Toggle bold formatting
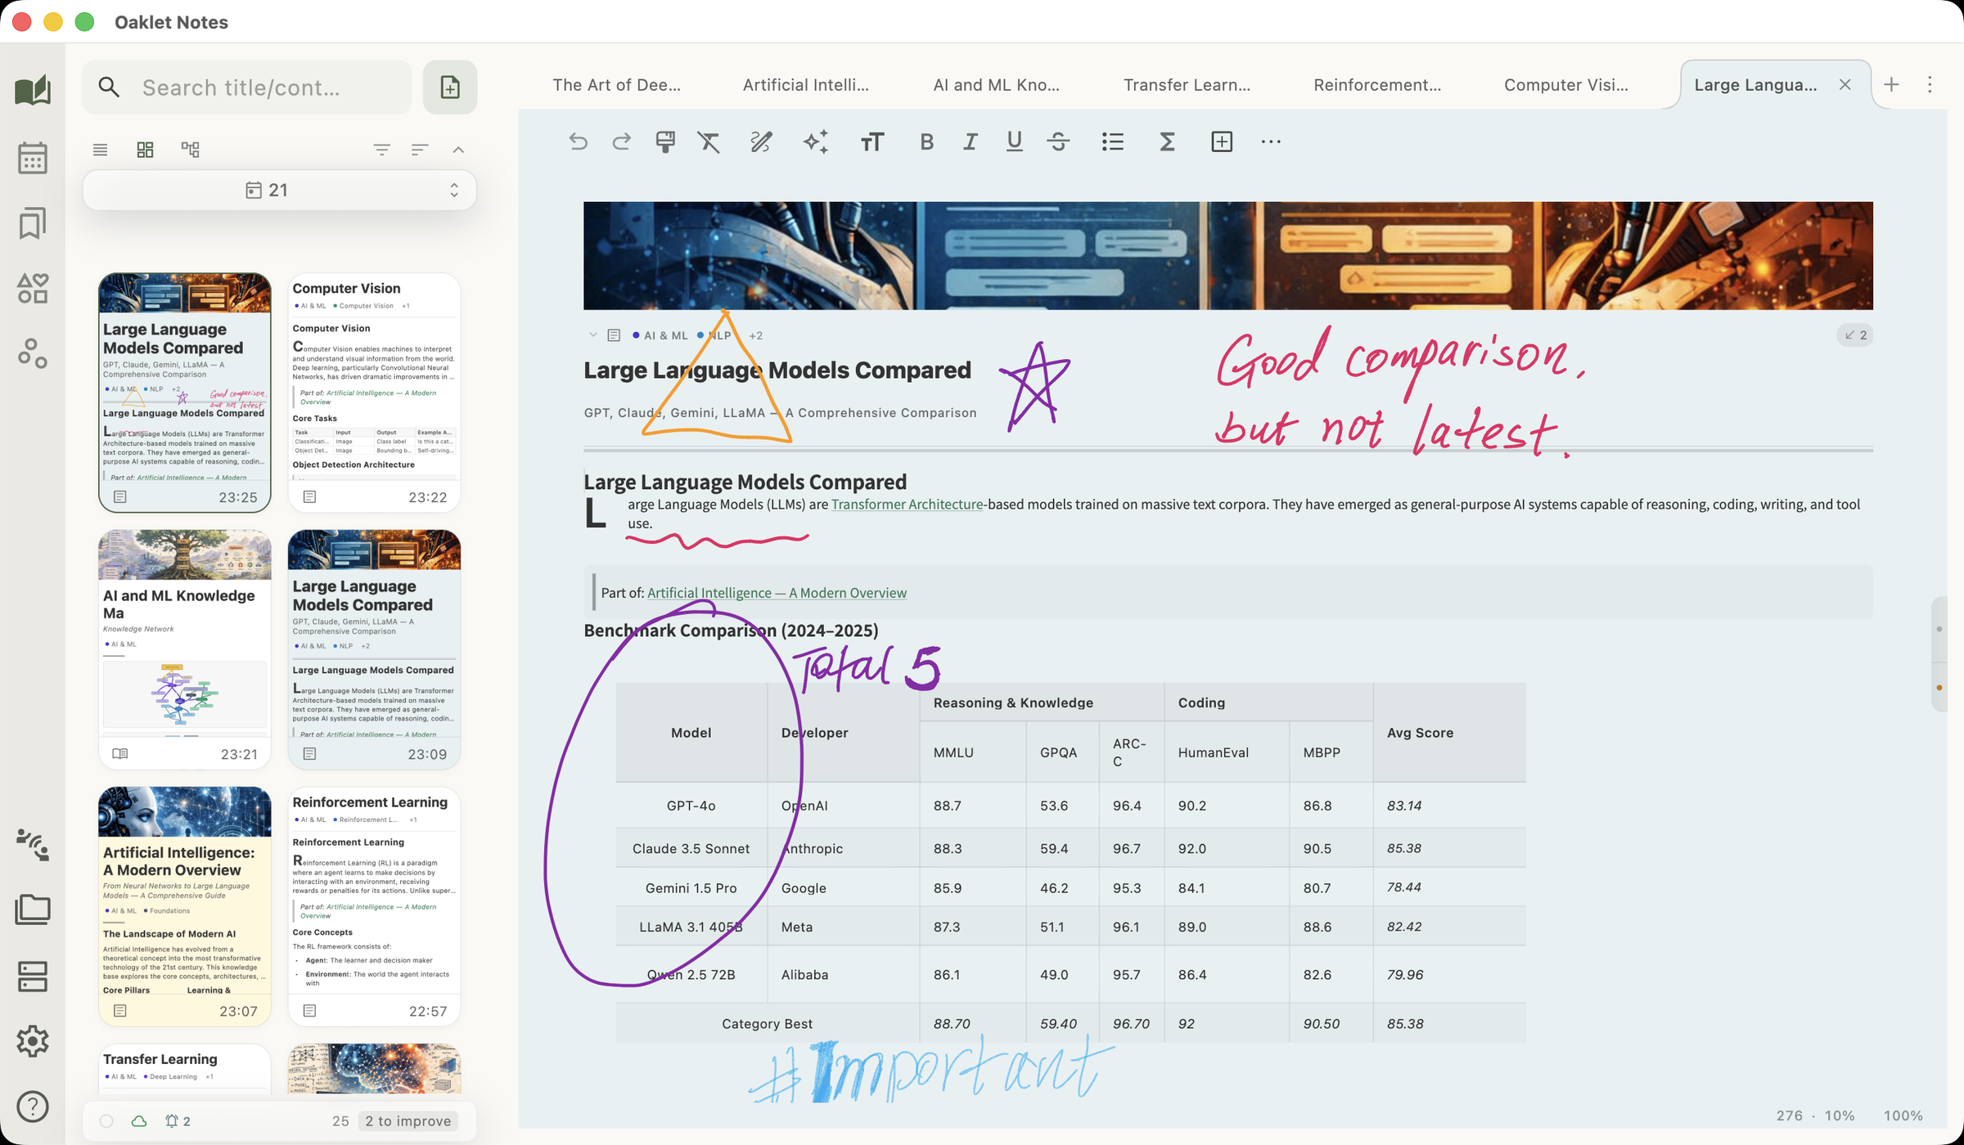The height and width of the screenshot is (1145, 1964). [926, 141]
